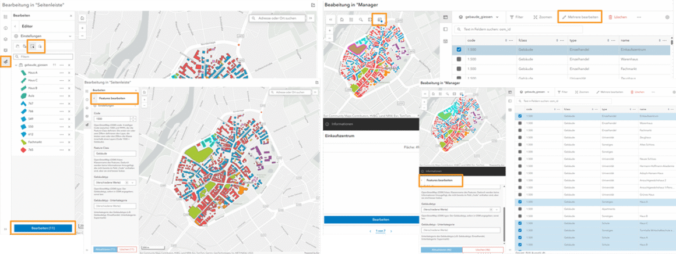Toggle checkbox for the Neues Schloss row
The height and width of the screenshot is (254, 676).
519,159
